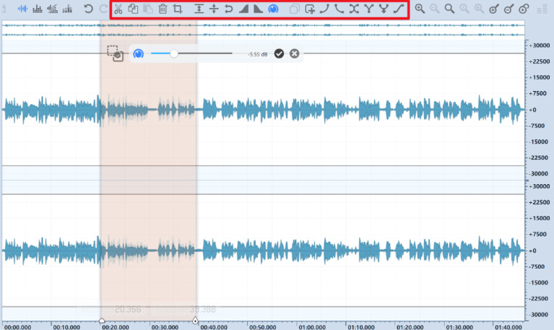The height and width of the screenshot is (330, 554).
Task: Click the crossfade X-shaped icon
Action: (x=354, y=9)
